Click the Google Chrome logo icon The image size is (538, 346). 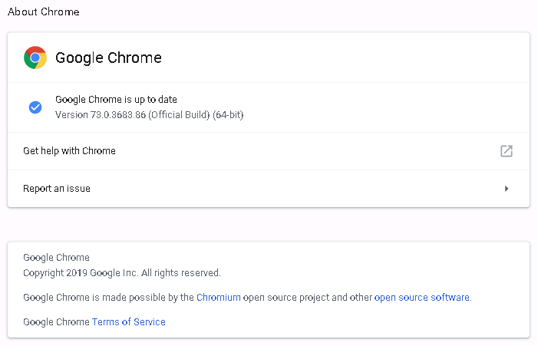(35, 58)
